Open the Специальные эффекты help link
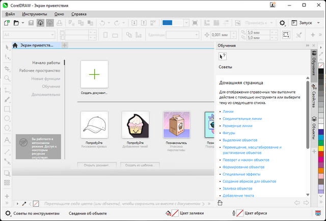This screenshot has height=221, width=326. coord(241,174)
